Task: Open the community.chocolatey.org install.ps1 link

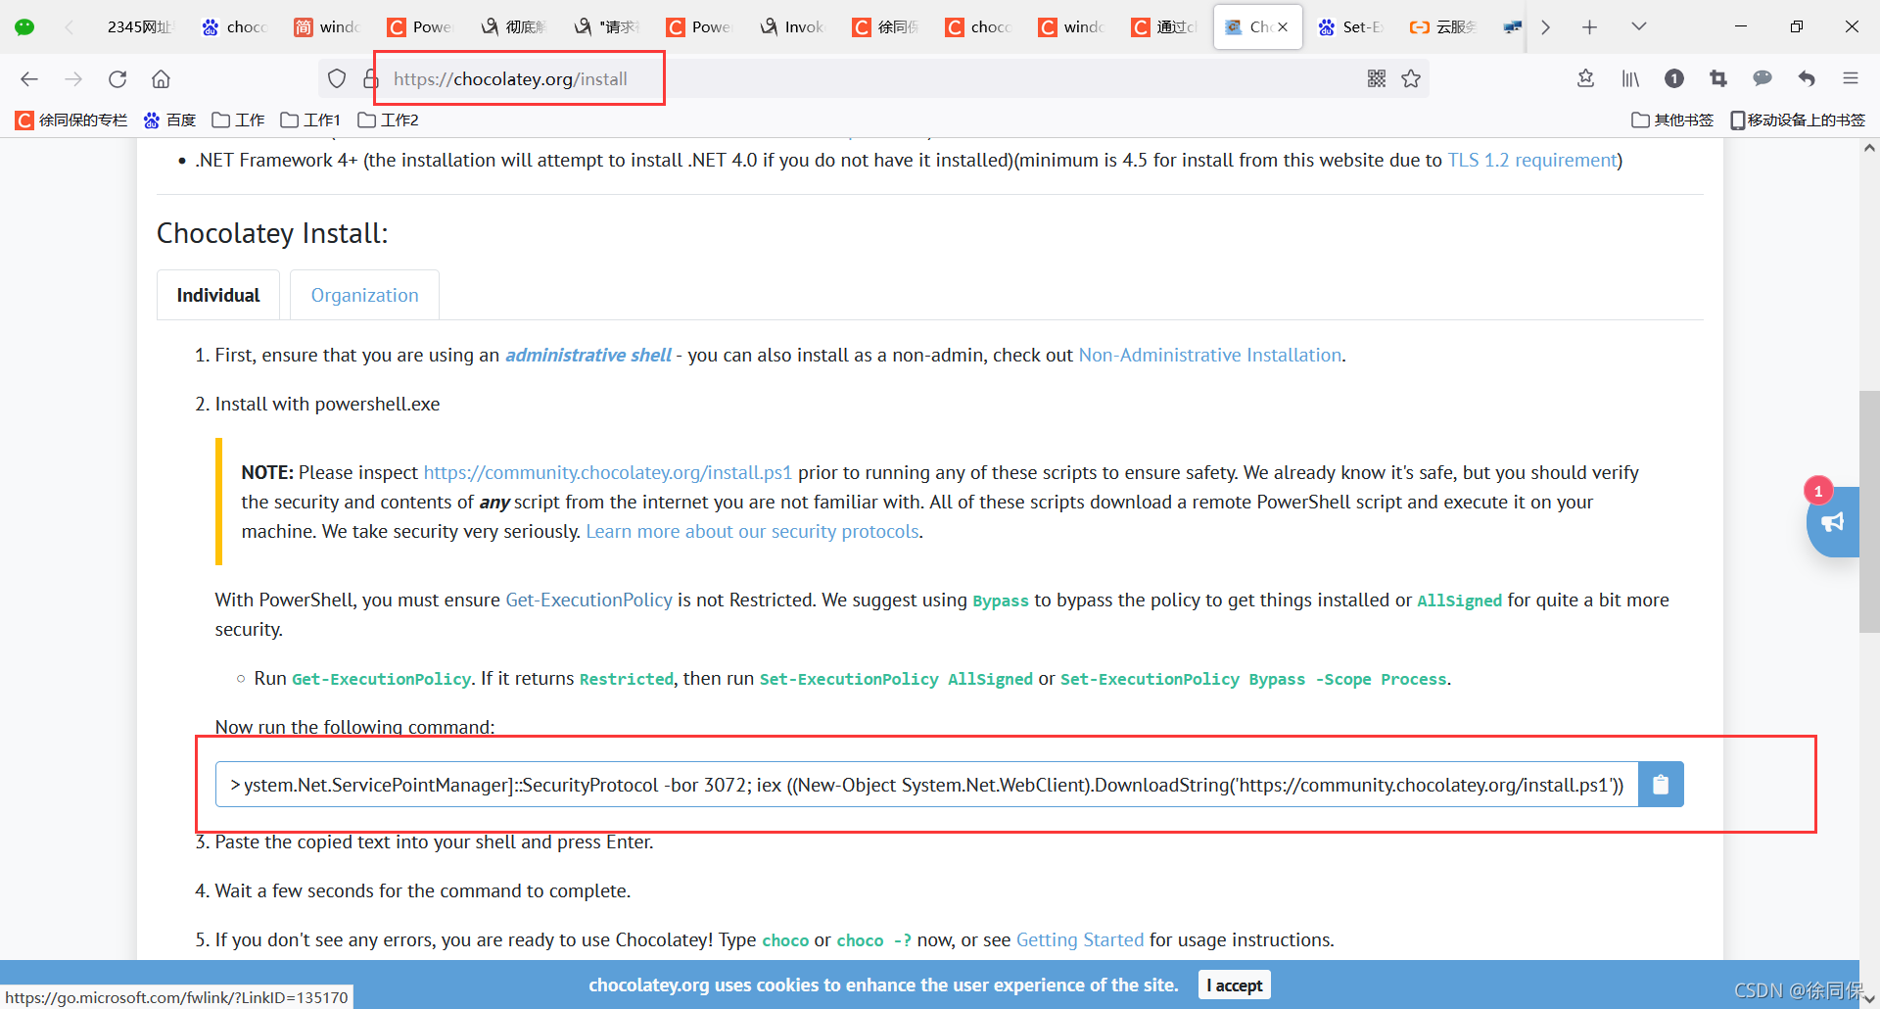Action: point(608,473)
